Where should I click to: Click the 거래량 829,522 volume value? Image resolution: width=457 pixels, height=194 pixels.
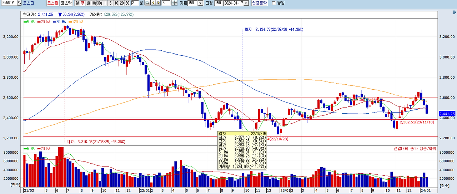coord(119,14)
